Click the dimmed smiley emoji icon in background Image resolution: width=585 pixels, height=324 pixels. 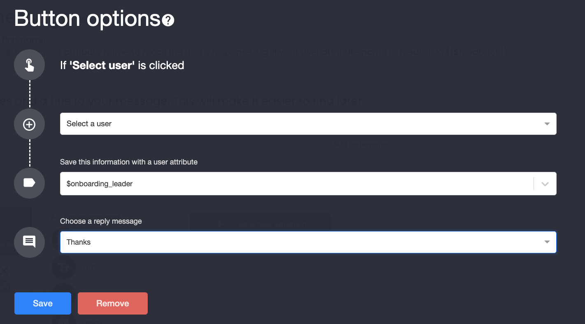point(4,287)
